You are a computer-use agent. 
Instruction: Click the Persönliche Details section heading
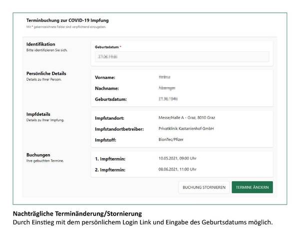[46, 73]
